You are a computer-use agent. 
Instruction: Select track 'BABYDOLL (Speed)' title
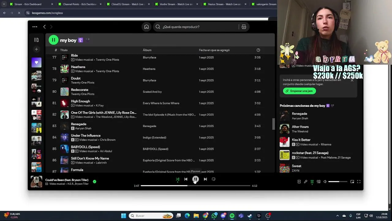point(85,147)
